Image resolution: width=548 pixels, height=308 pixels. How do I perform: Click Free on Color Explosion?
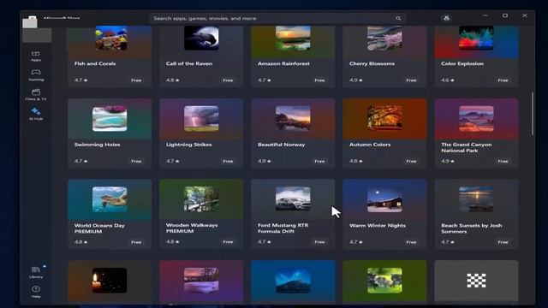coord(503,80)
